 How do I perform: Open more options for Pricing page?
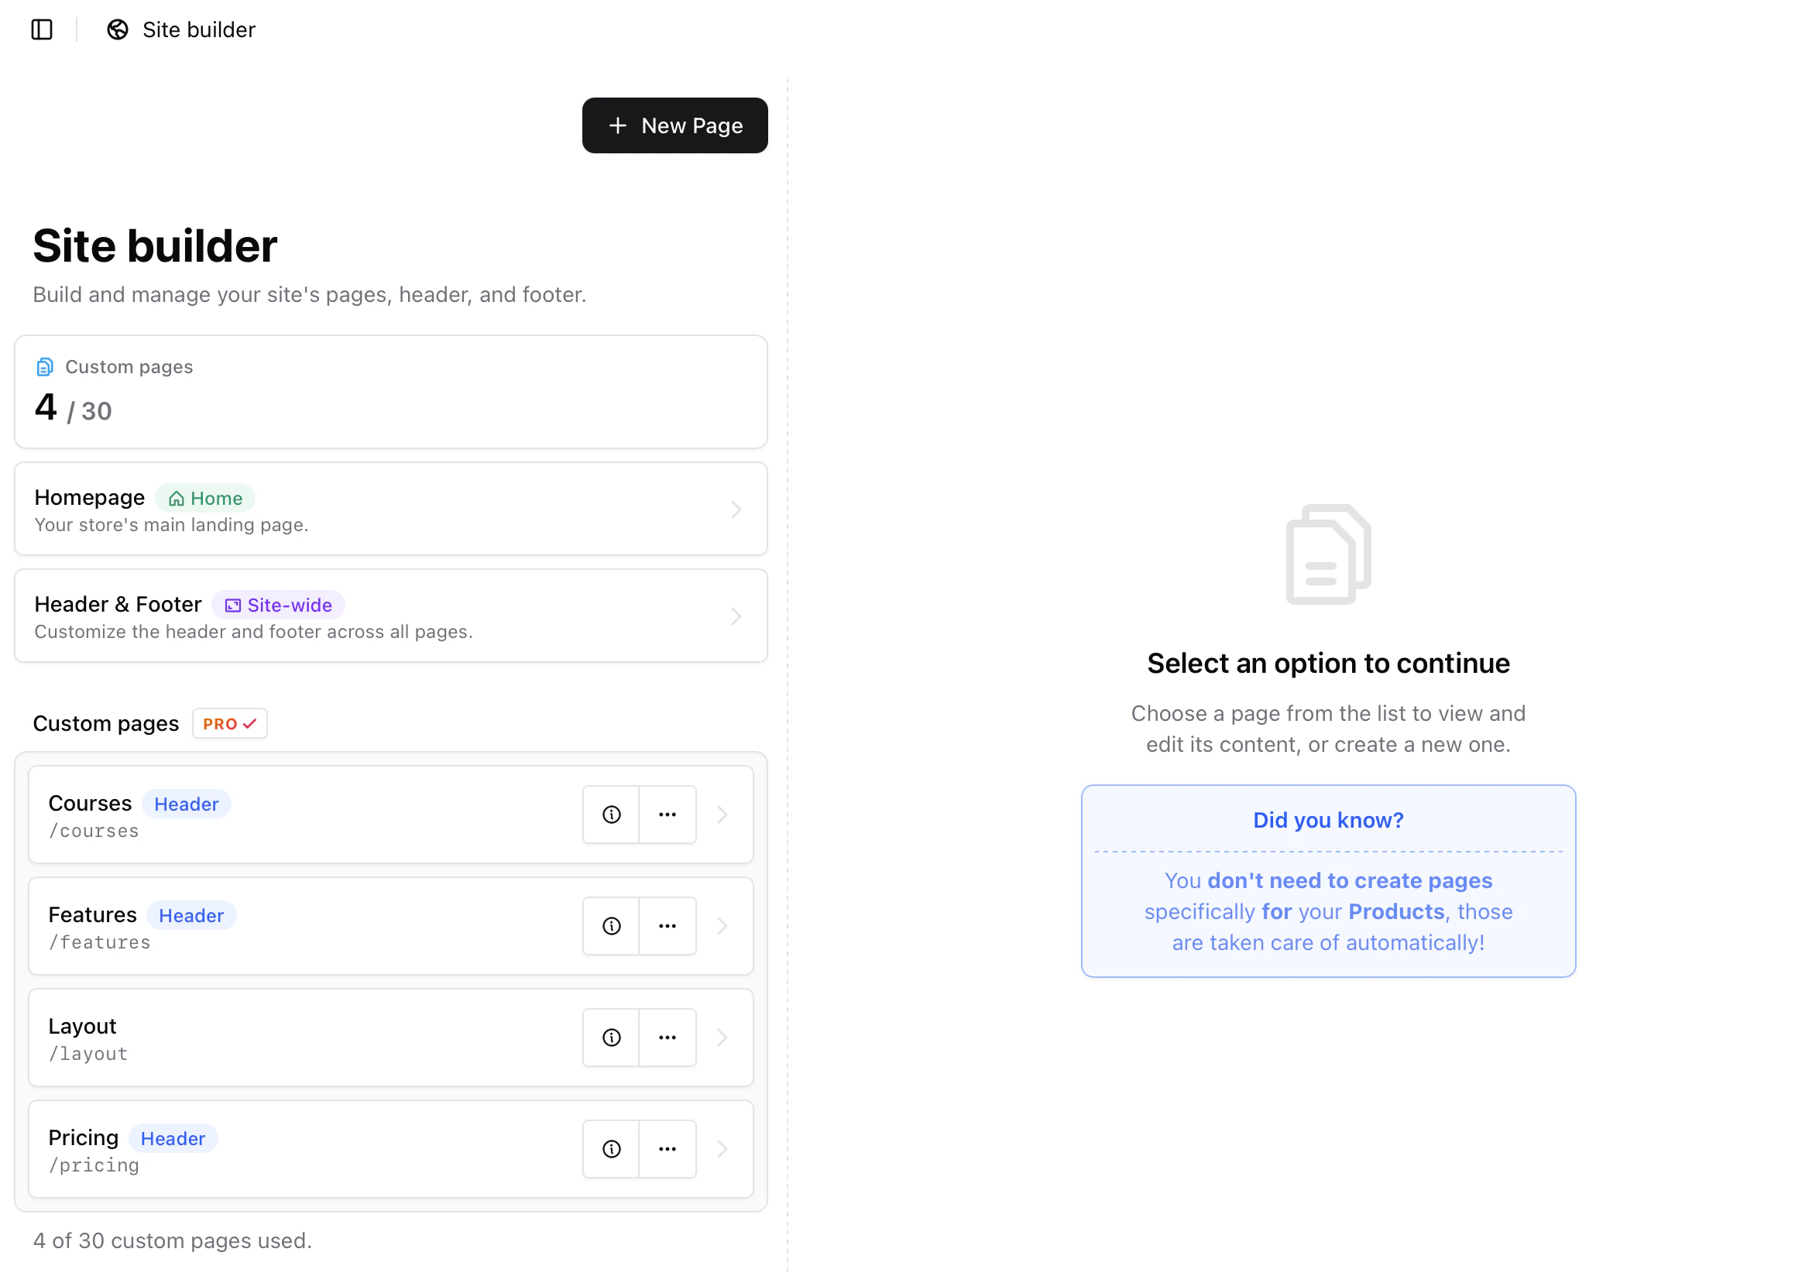coord(668,1150)
